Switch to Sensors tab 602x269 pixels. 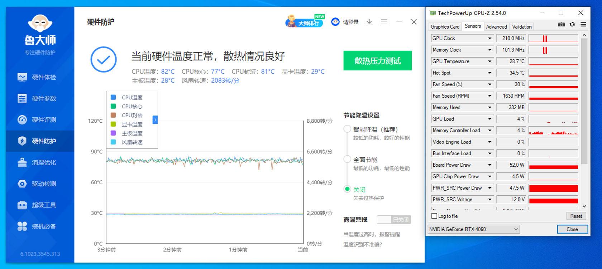(x=473, y=26)
